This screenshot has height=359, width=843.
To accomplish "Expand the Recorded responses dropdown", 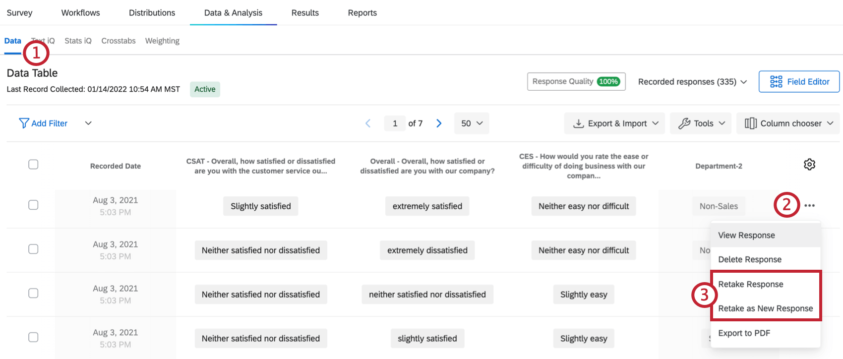I will pos(692,82).
